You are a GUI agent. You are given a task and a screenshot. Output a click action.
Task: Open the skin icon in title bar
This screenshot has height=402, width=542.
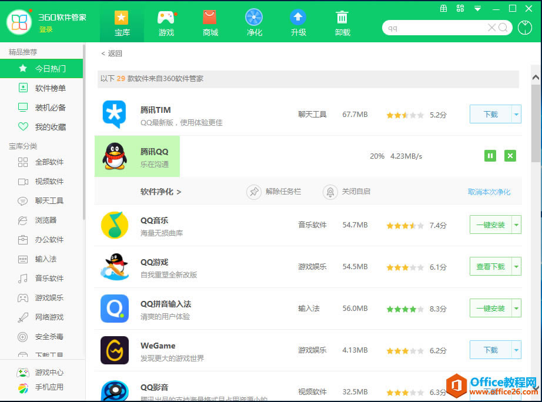460,9
